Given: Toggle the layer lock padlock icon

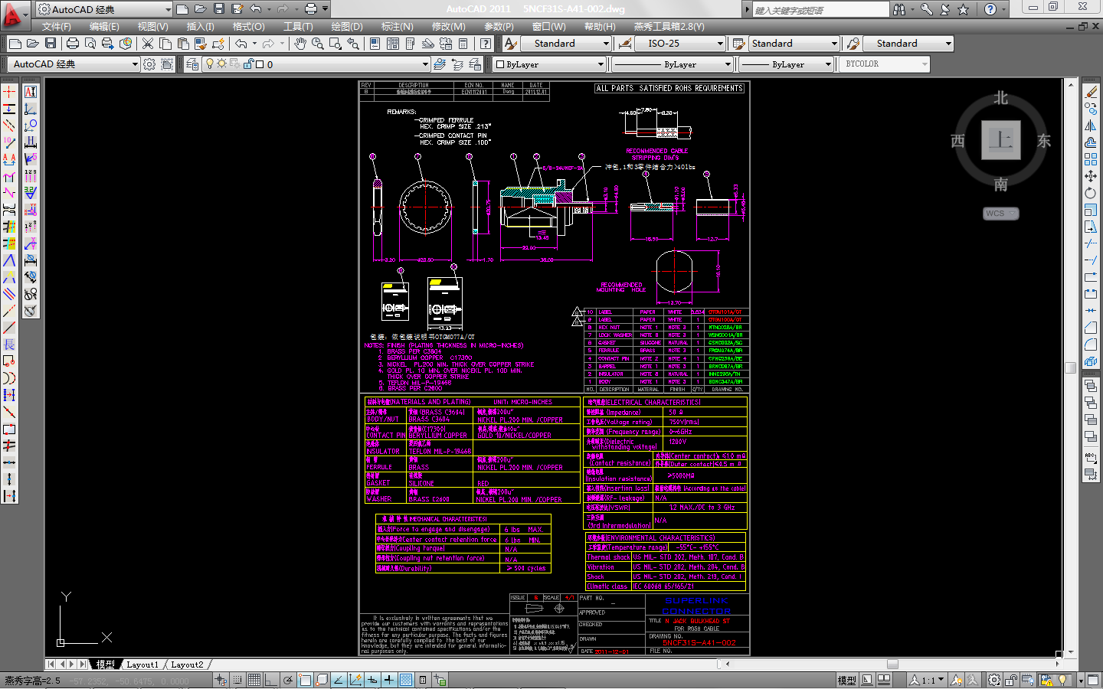Looking at the screenshot, I should 249,64.
